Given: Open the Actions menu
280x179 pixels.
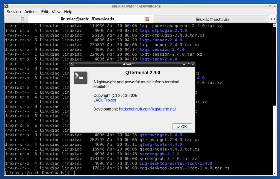Looking at the screenshot, I should coord(31,12).
